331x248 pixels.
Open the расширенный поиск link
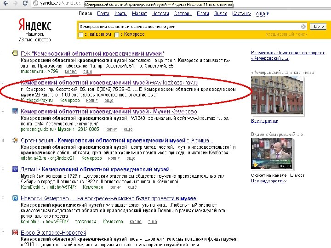tap(286, 34)
